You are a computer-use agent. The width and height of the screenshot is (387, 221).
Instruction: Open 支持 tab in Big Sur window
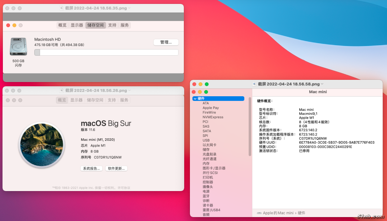(112, 100)
